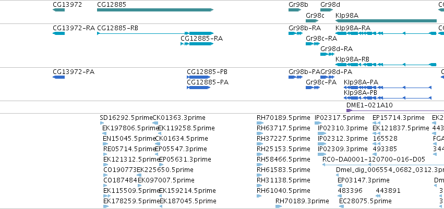Select the Gr98c-PA protein glyph
This screenshot has height=209, width=444.
313,88
